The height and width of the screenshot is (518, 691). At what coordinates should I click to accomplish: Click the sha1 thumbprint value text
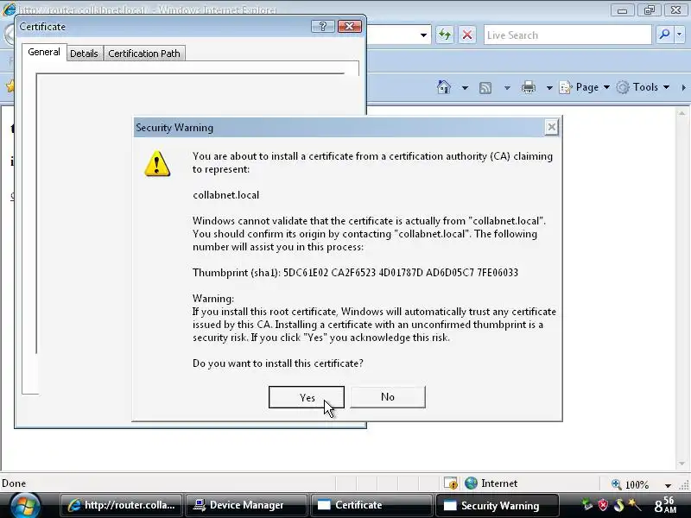point(401,273)
